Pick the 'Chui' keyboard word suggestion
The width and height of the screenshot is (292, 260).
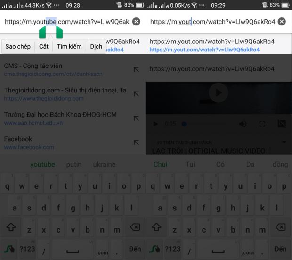click(x=160, y=165)
